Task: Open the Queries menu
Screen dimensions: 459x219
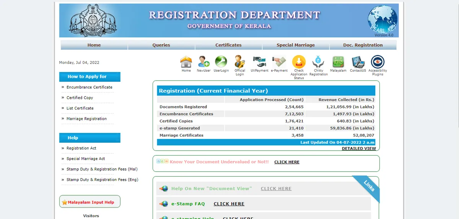Action: 161,45
